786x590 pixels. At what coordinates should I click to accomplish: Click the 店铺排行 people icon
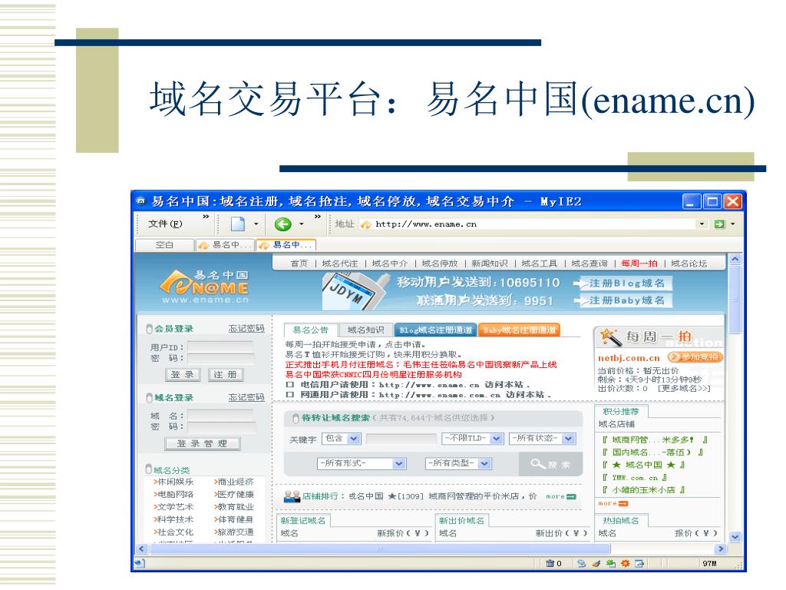click(x=292, y=496)
